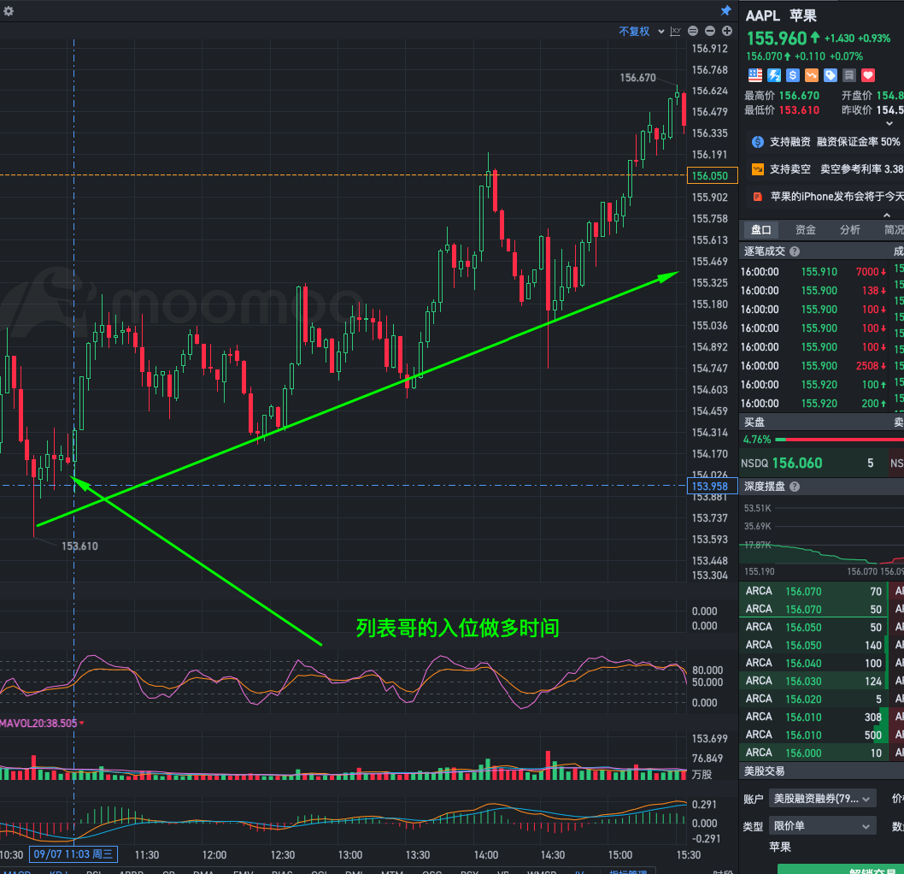
Task: Open the 类型 限价单 order type dropdown
Action: click(823, 826)
